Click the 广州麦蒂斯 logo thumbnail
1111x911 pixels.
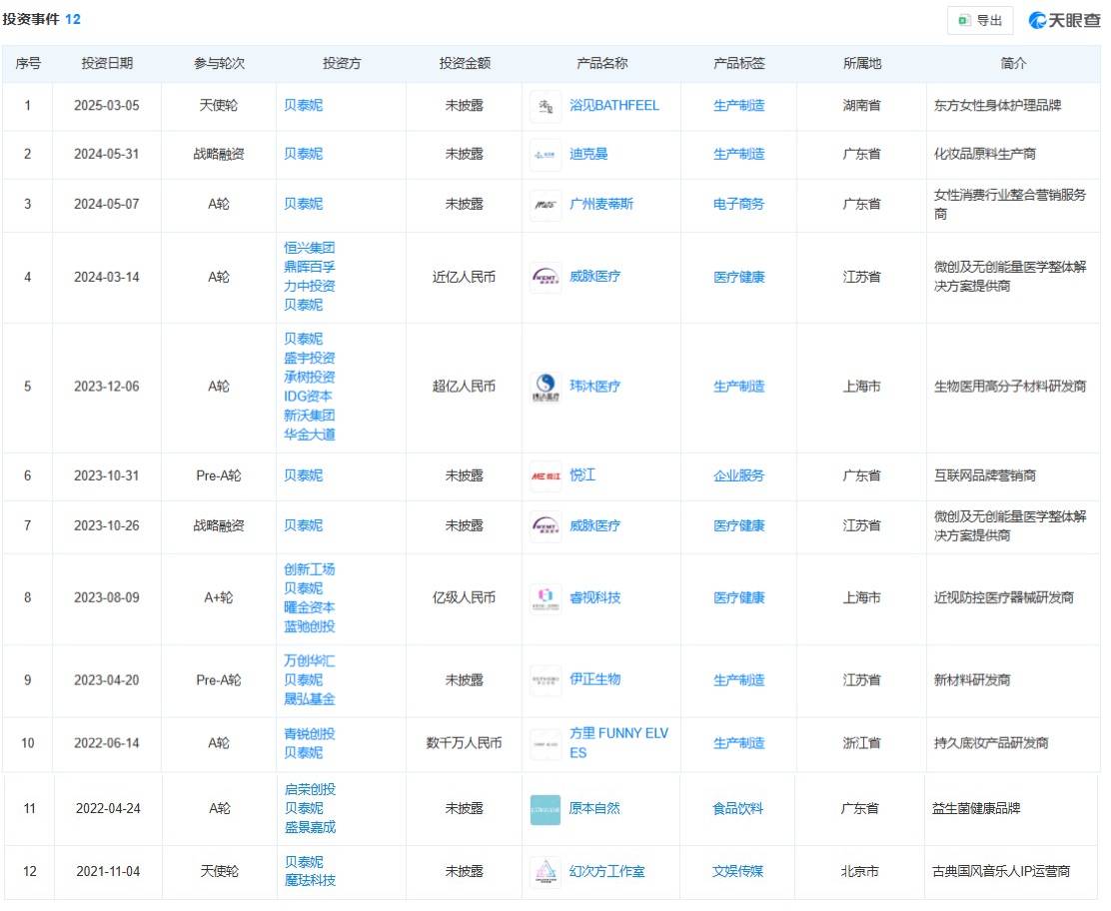pos(546,205)
